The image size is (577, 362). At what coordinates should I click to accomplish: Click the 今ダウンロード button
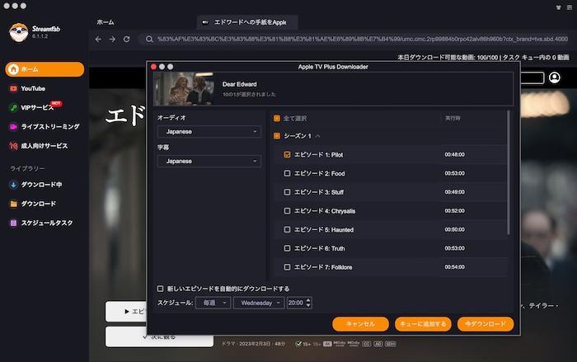point(486,324)
